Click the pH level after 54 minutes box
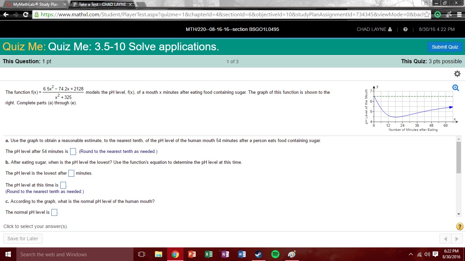The width and height of the screenshot is (465, 261). (x=73, y=152)
